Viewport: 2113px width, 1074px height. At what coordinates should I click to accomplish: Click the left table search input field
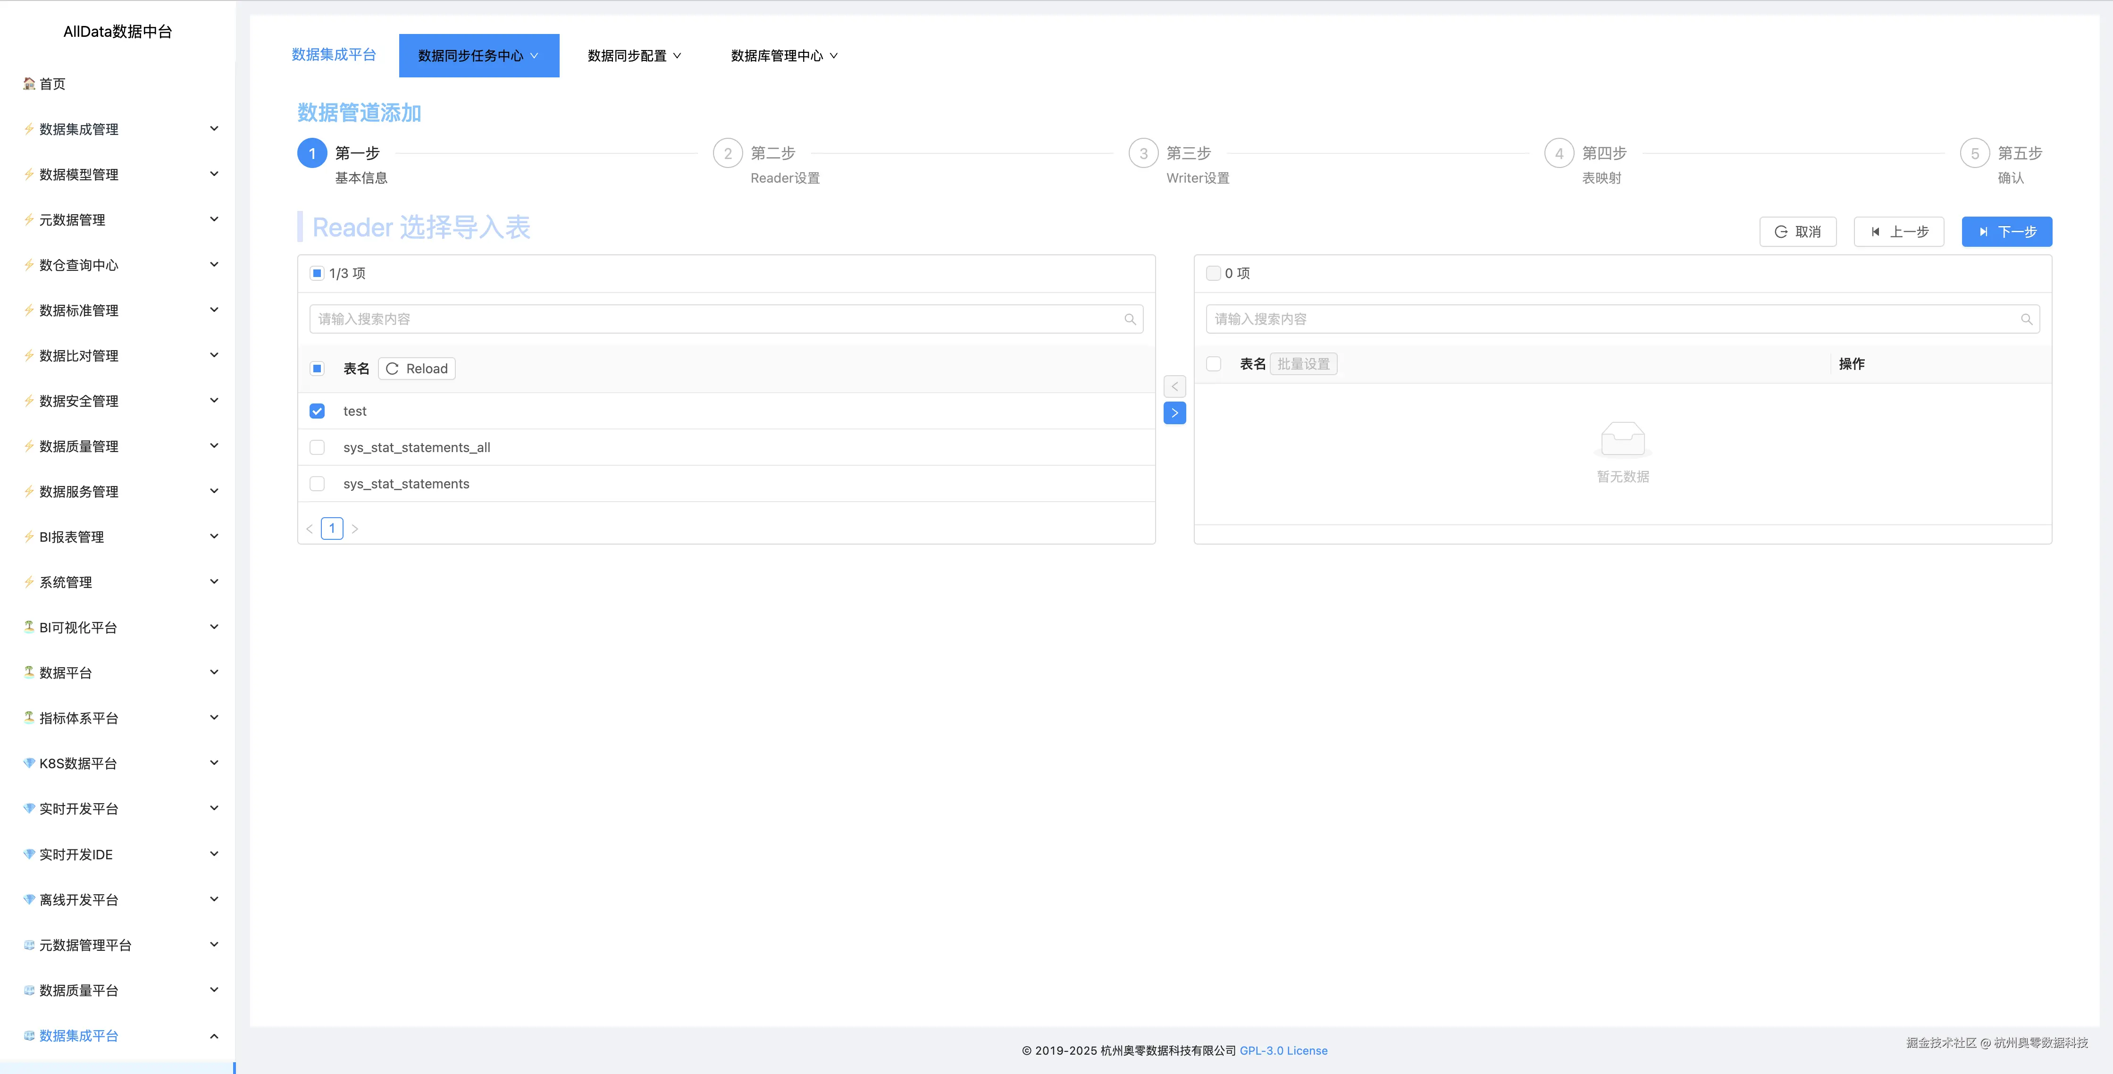(x=713, y=319)
